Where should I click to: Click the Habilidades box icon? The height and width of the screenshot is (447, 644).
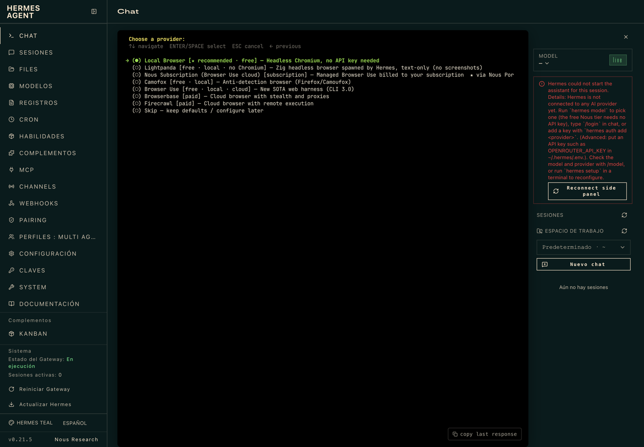tap(12, 136)
